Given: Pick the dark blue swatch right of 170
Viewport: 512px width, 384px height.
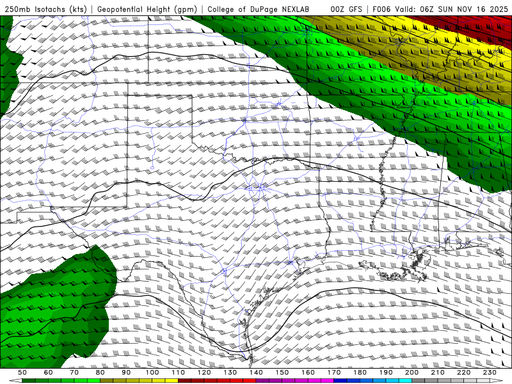Looking at the screenshot, I should (340, 381).
